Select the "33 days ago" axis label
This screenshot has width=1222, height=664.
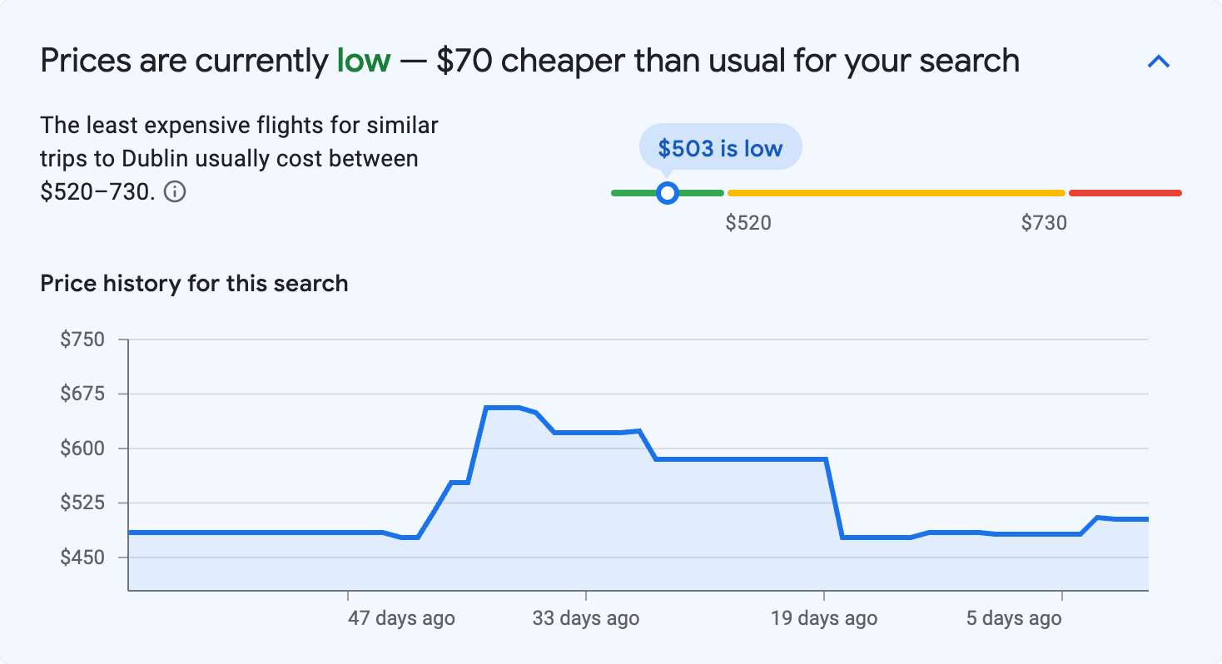585,618
